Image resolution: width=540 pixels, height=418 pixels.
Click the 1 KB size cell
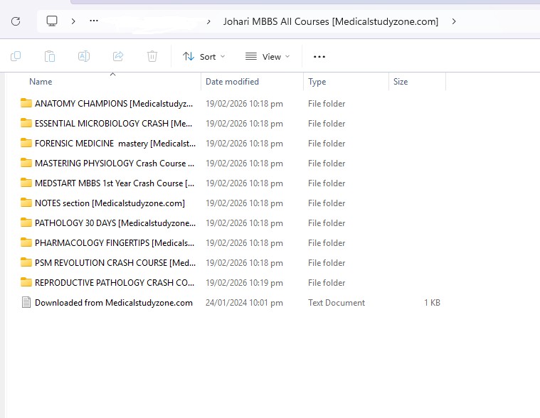tap(432, 303)
